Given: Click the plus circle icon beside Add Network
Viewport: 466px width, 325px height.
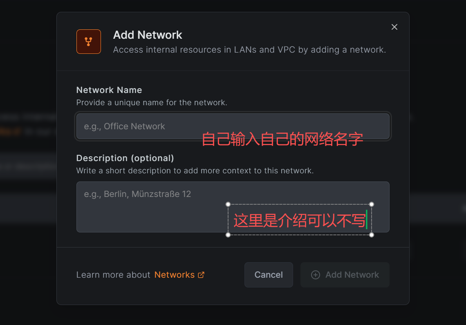Looking at the screenshot, I should pos(316,275).
